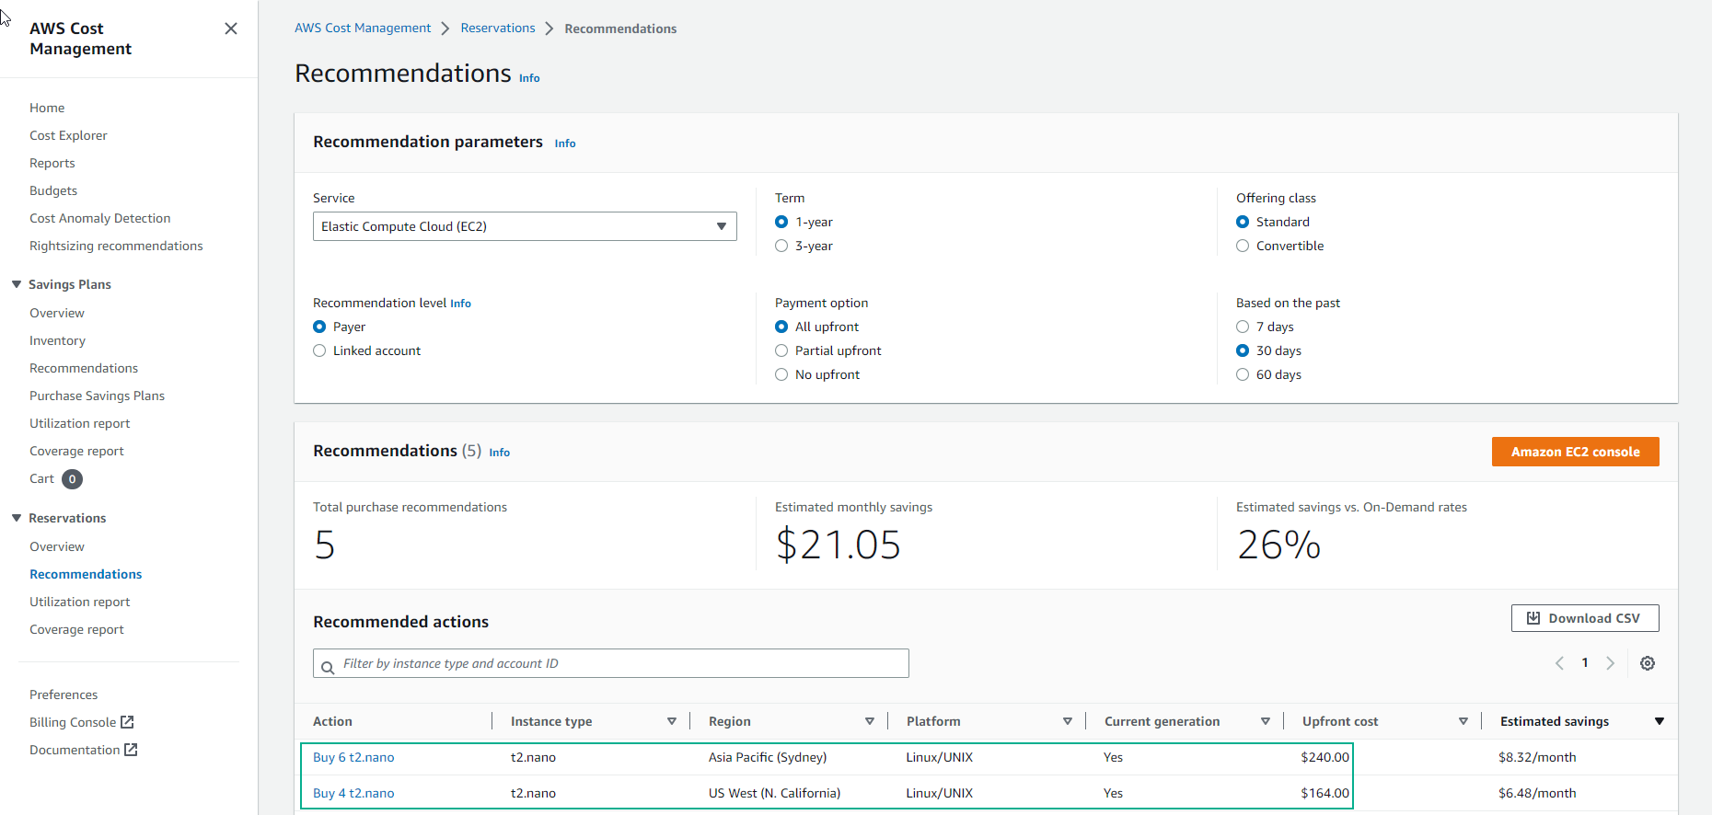Click the $240.00 upfront cost cell
Image resolution: width=1712 pixels, height=815 pixels.
[1324, 757]
